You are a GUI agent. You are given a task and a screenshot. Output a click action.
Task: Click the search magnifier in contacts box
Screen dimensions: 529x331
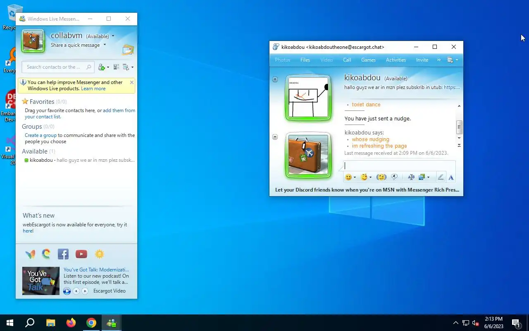coord(88,67)
